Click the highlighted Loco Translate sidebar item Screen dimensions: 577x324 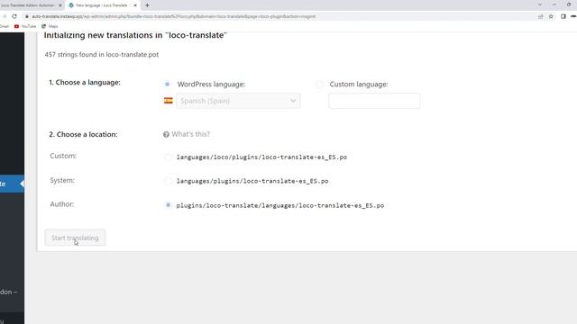pyautogui.click(x=12, y=184)
